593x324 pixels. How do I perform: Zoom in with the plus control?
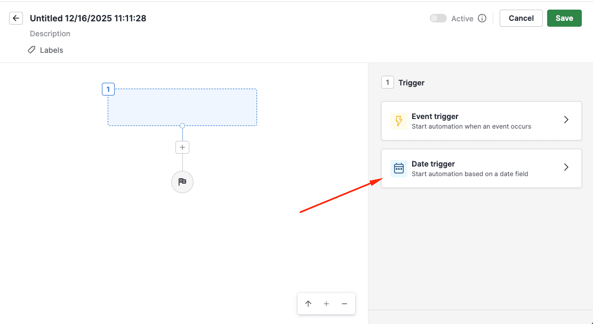(x=326, y=304)
